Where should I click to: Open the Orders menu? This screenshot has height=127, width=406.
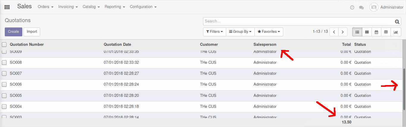pyautogui.click(x=45, y=7)
